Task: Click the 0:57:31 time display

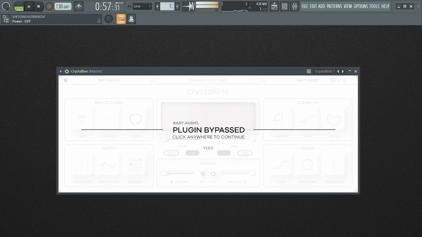Action: [105, 6]
